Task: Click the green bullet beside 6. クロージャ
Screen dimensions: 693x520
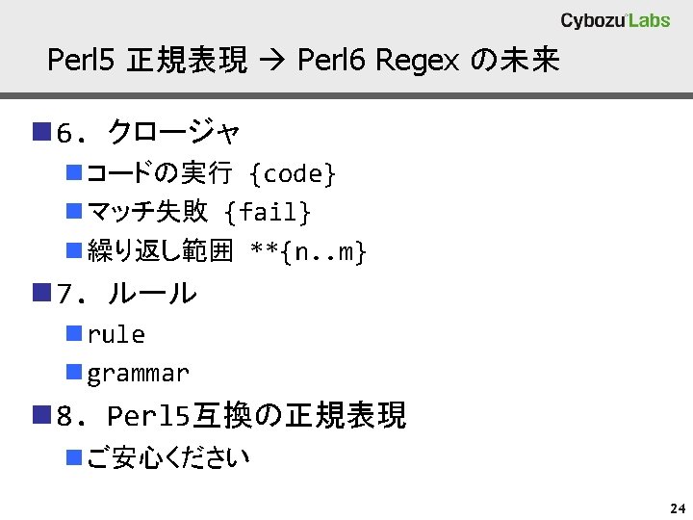Action: point(40,129)
